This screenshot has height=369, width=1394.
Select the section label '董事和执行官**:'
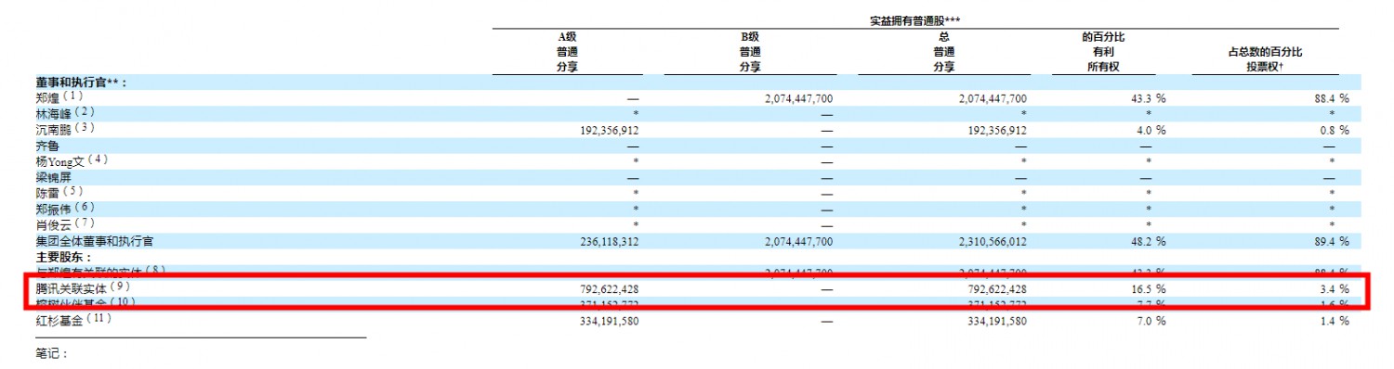click(x=81, y=82)
